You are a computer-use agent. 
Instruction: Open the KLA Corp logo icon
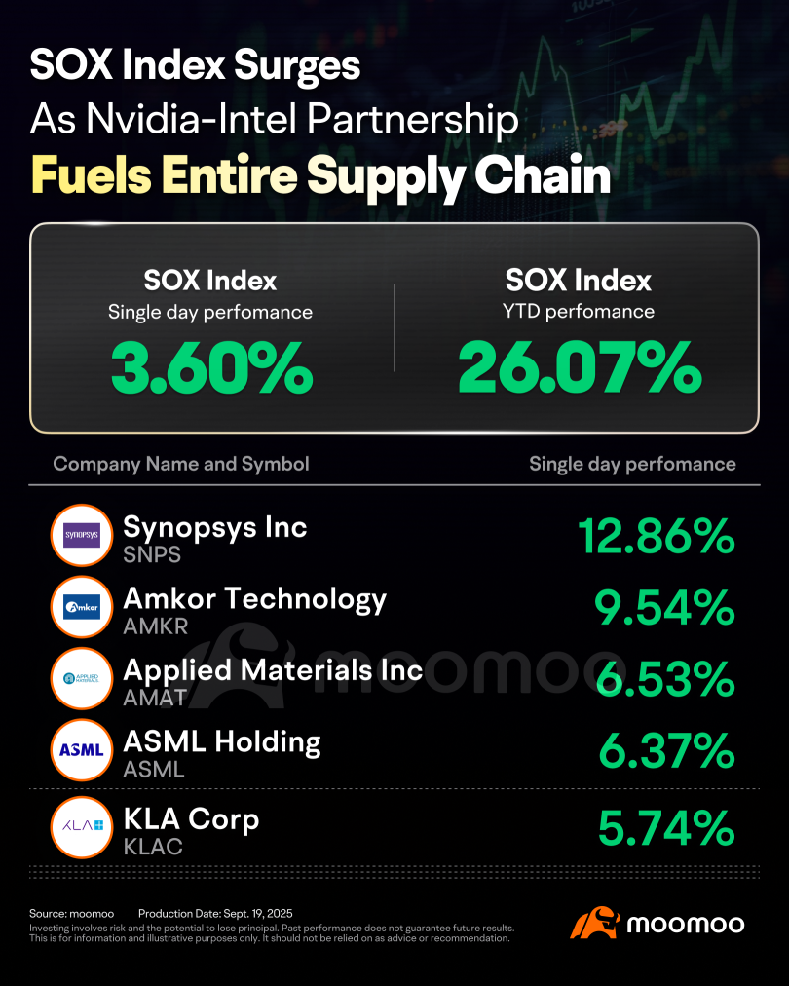point(82,825)
